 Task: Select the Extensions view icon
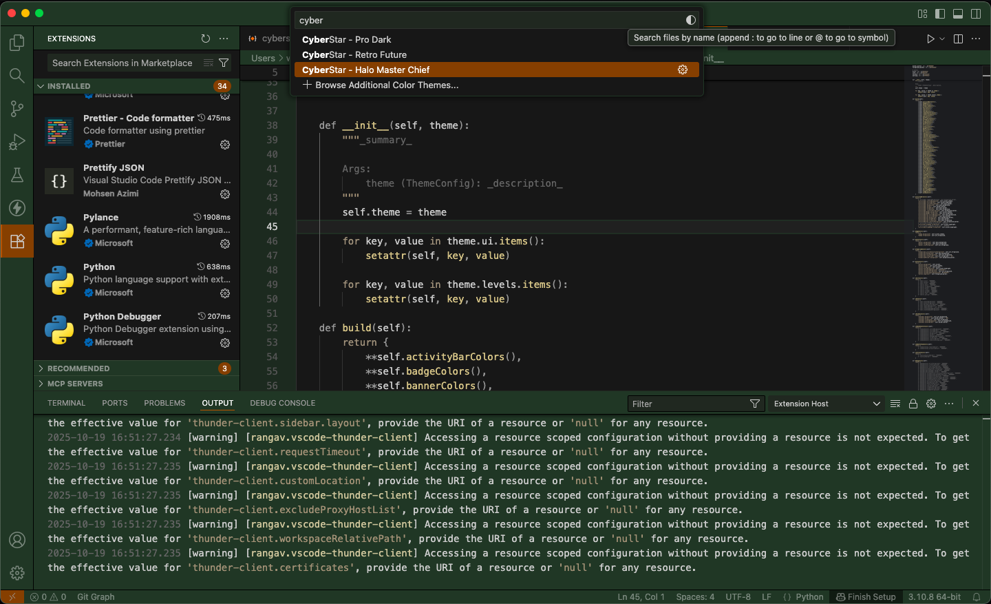coord(17,241)
